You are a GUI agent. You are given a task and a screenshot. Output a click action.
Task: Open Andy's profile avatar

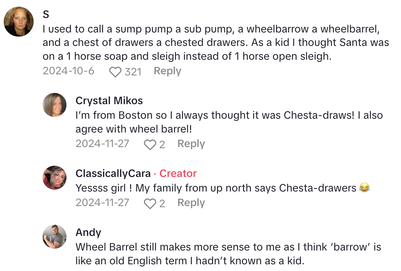coord(55,237)
